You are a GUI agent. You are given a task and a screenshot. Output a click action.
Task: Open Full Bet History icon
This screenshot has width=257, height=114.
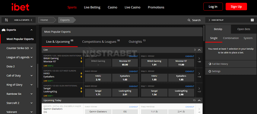(x=210, y=64)
